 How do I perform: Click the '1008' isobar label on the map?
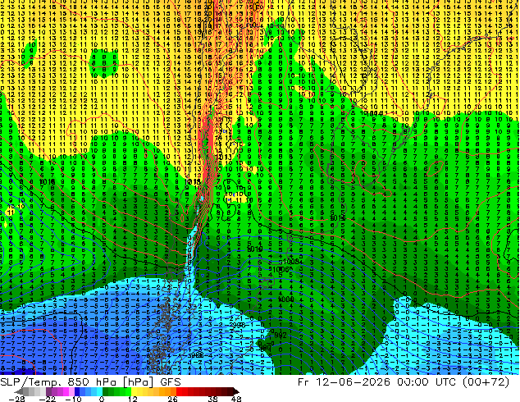291,262
